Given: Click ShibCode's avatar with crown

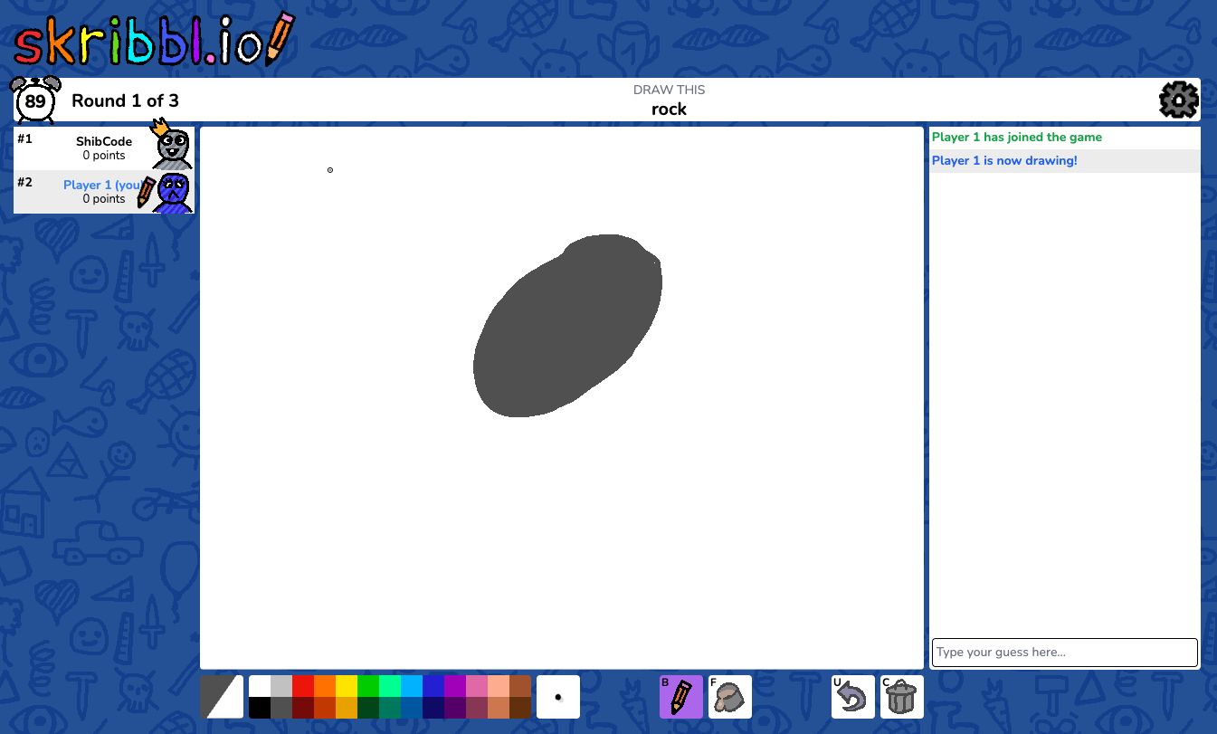Looking at the screenshot, I should click(x=171, y=145).
